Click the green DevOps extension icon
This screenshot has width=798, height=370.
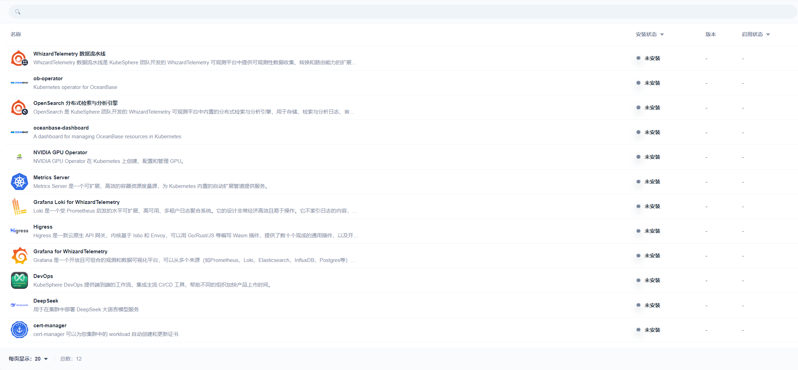[19, 280]
